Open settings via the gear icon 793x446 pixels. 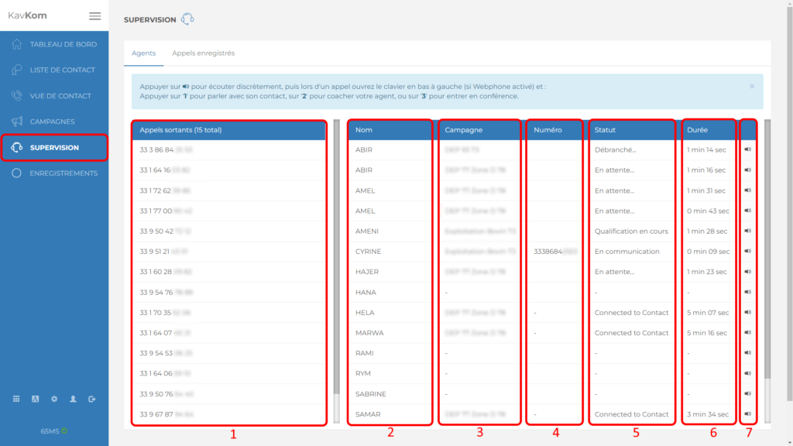click(54, 399)
